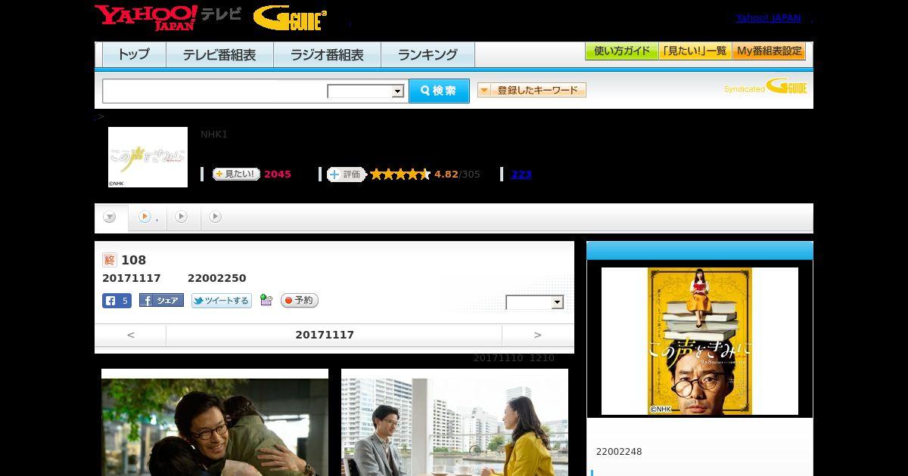
Task: Select the third tab with play icon
Action: (182, 217)
